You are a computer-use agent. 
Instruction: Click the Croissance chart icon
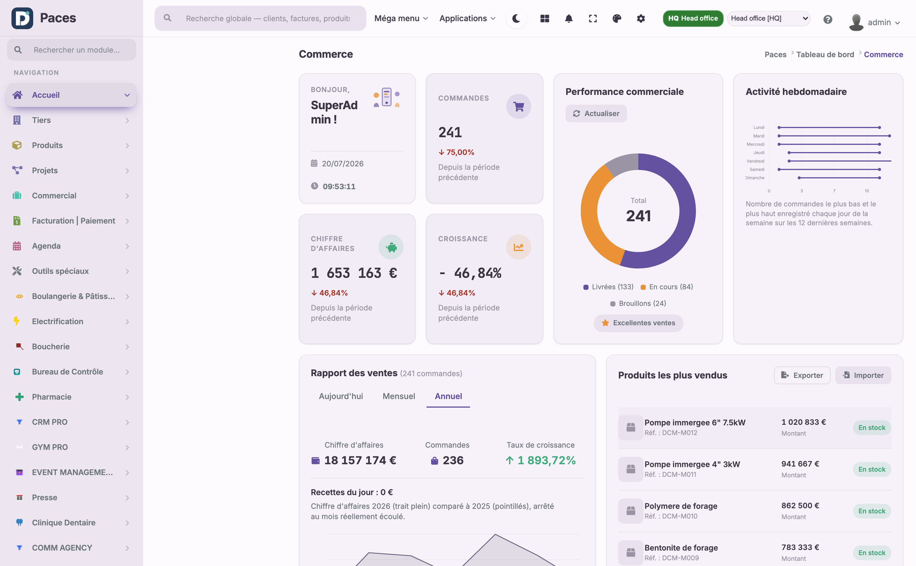click(x=518, y=247)
